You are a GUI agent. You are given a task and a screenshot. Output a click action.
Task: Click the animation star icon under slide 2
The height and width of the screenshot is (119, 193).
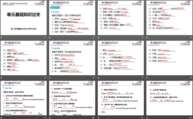[x=50, y=38]
